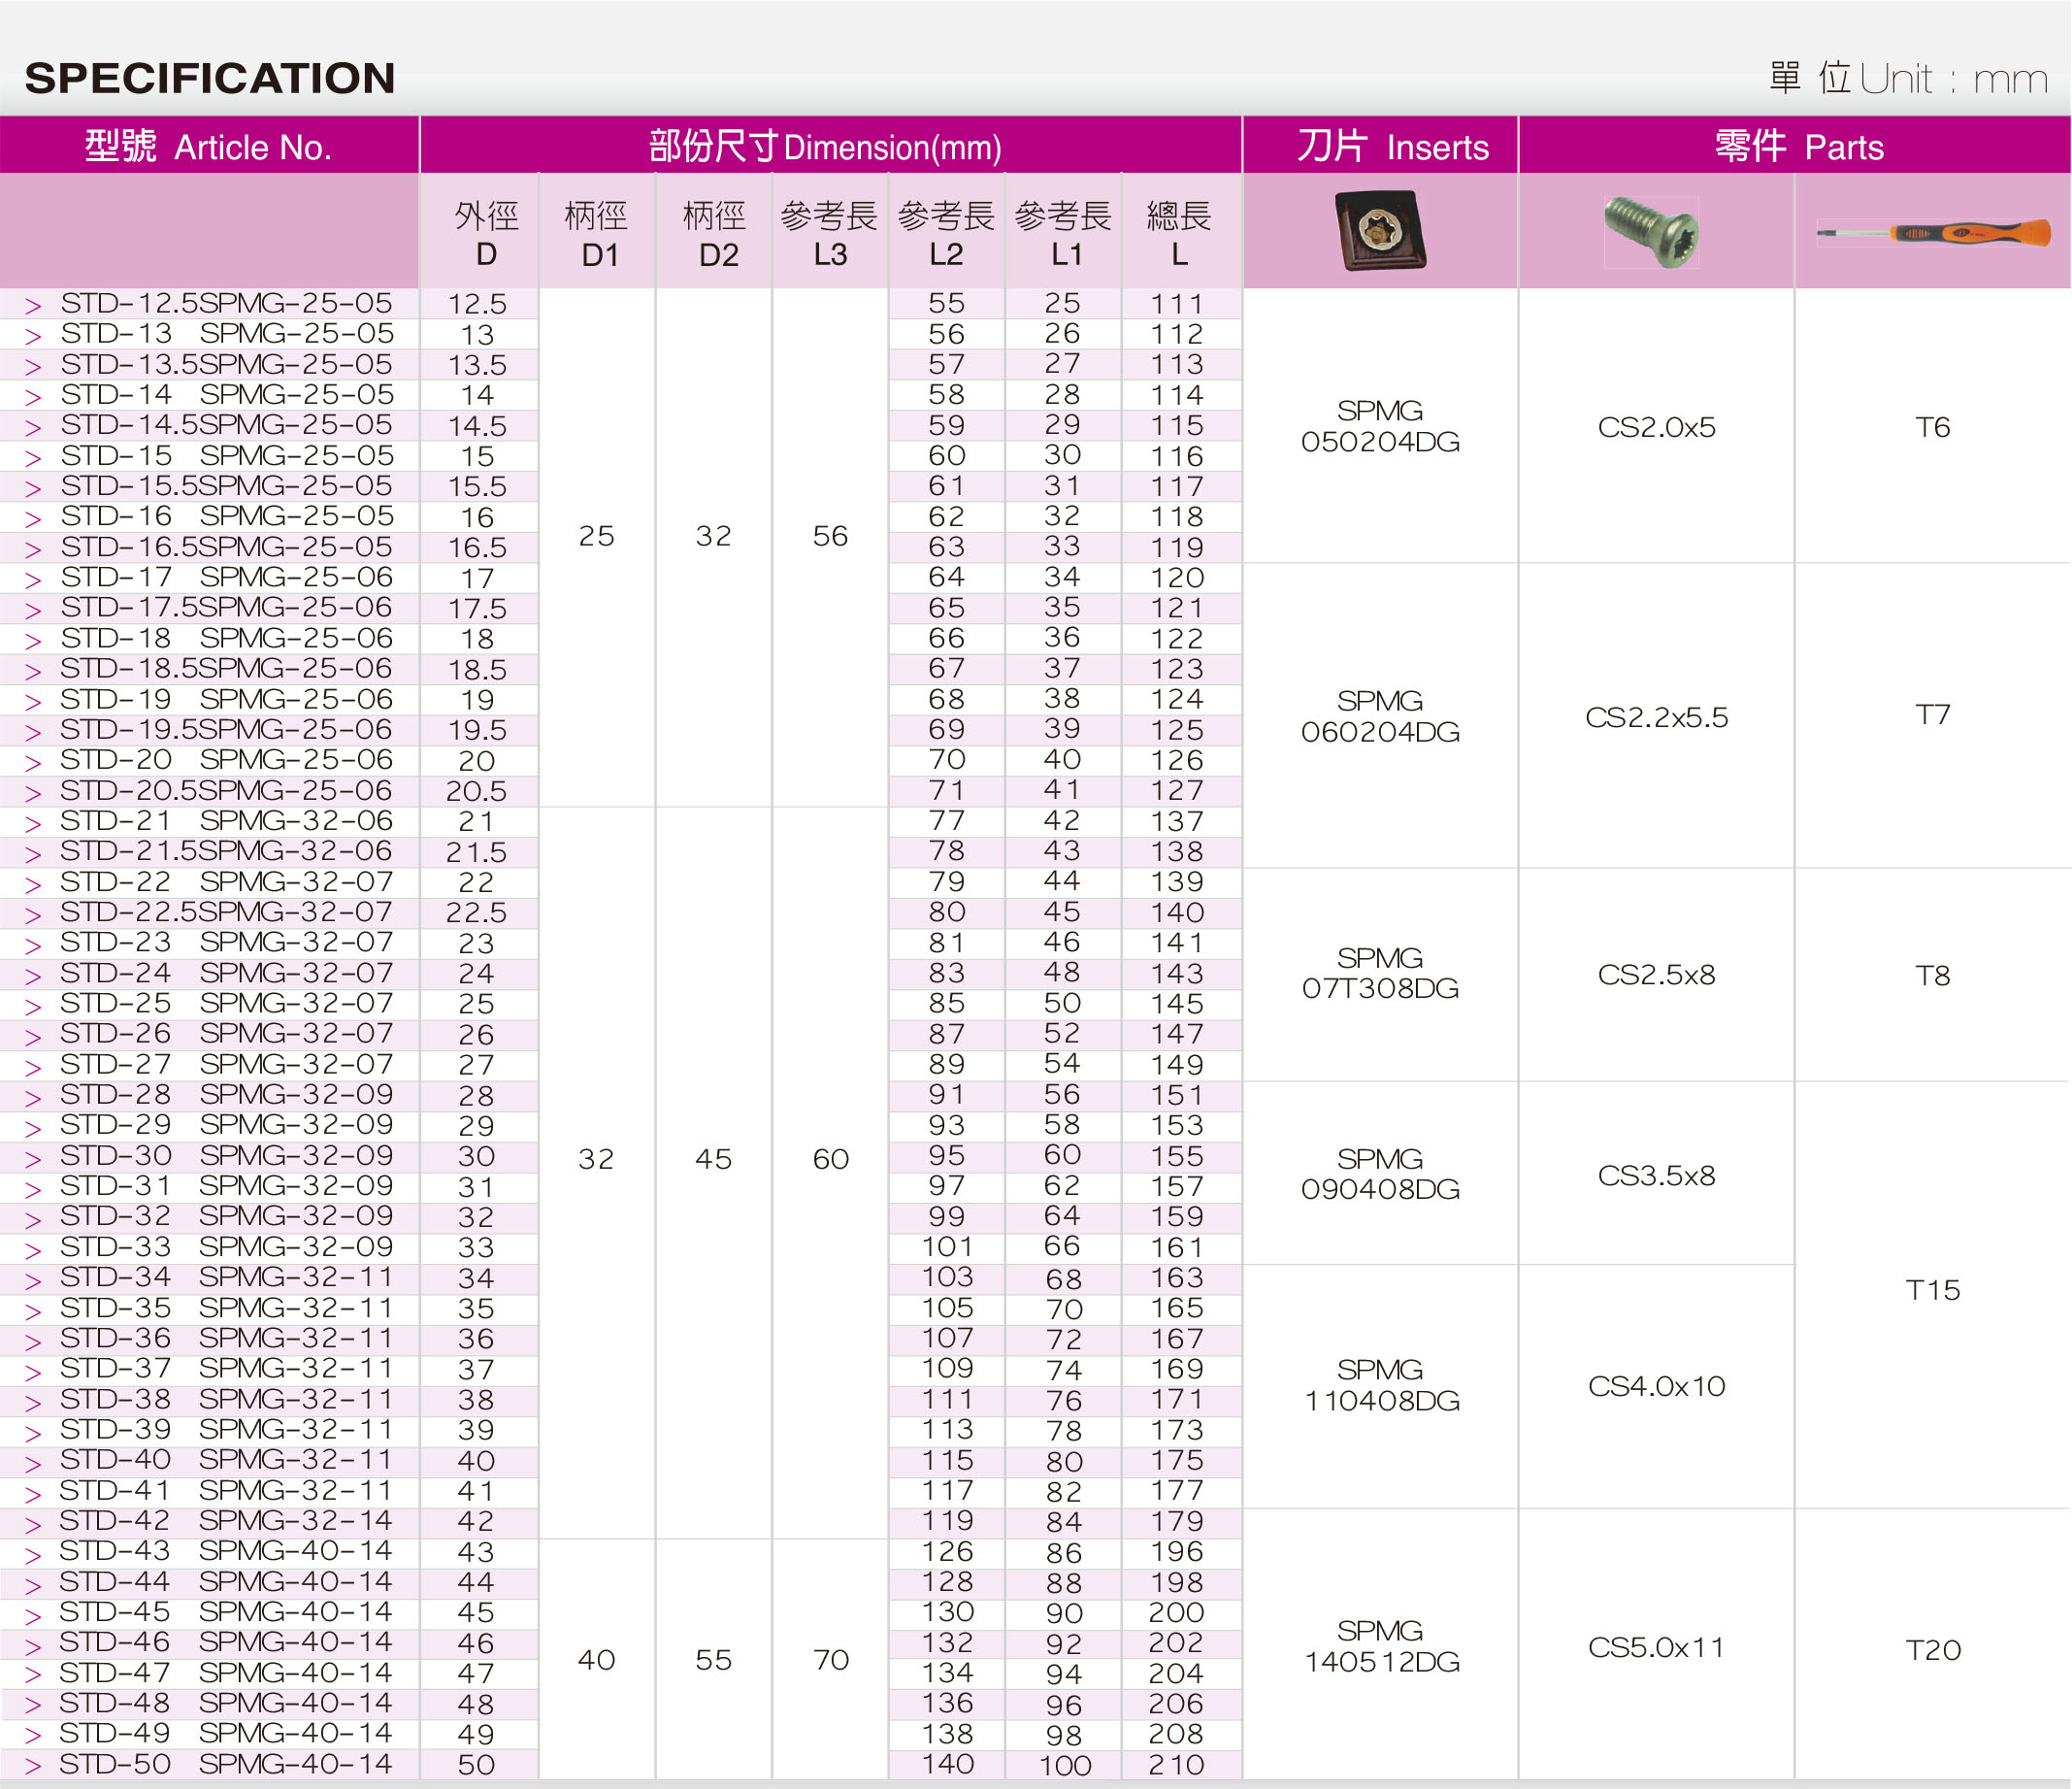This screenshot has height=1789, width=2072.
Task: Click the arrow beside STD-20 SPMG-25-06
Action: tap(33, 763)
